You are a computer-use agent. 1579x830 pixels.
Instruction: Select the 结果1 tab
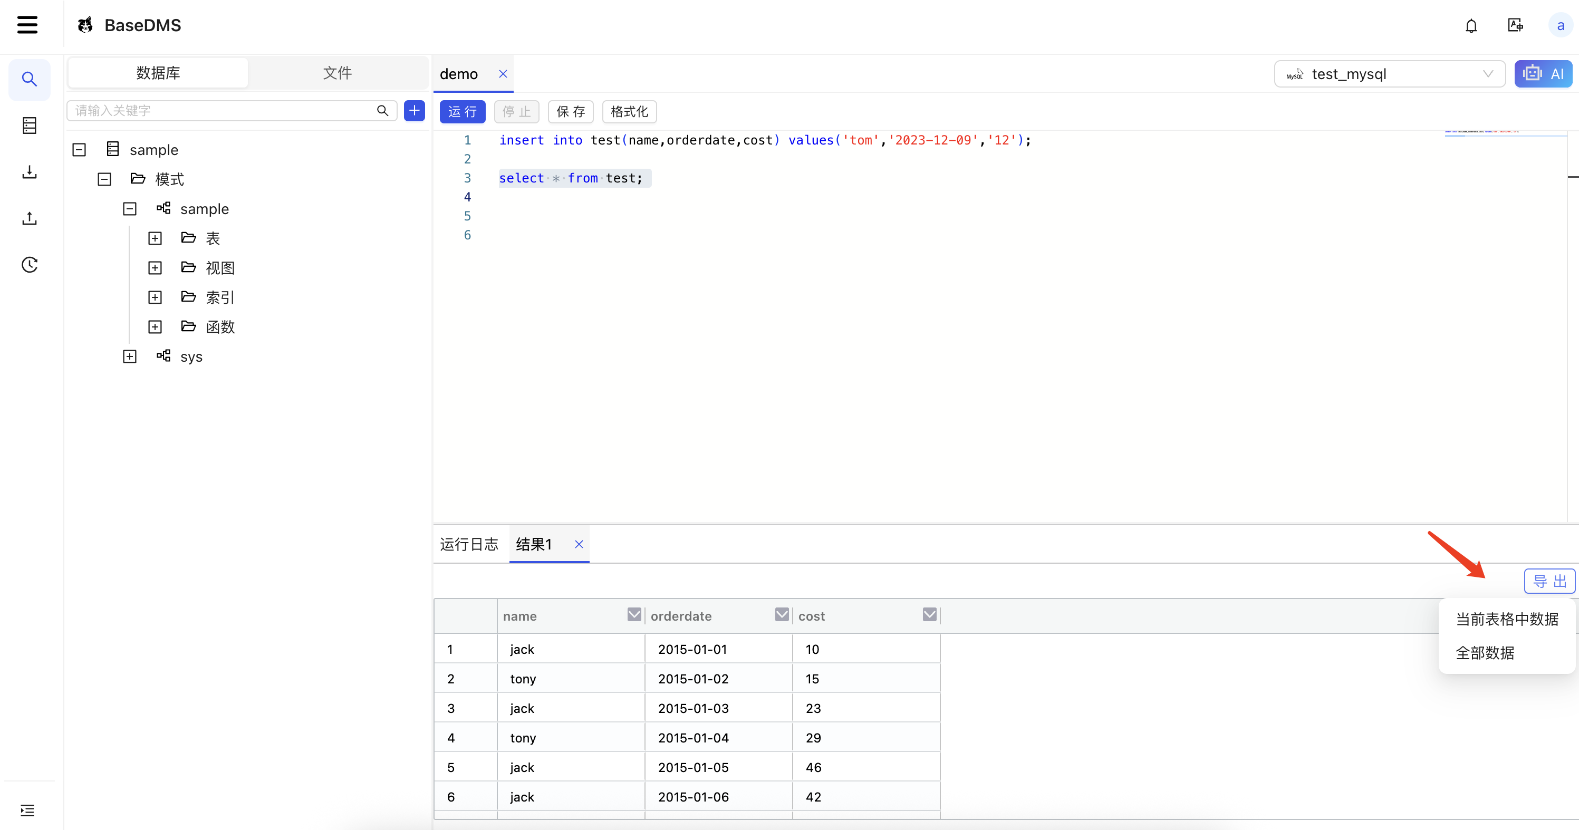(x=534, y=544)
